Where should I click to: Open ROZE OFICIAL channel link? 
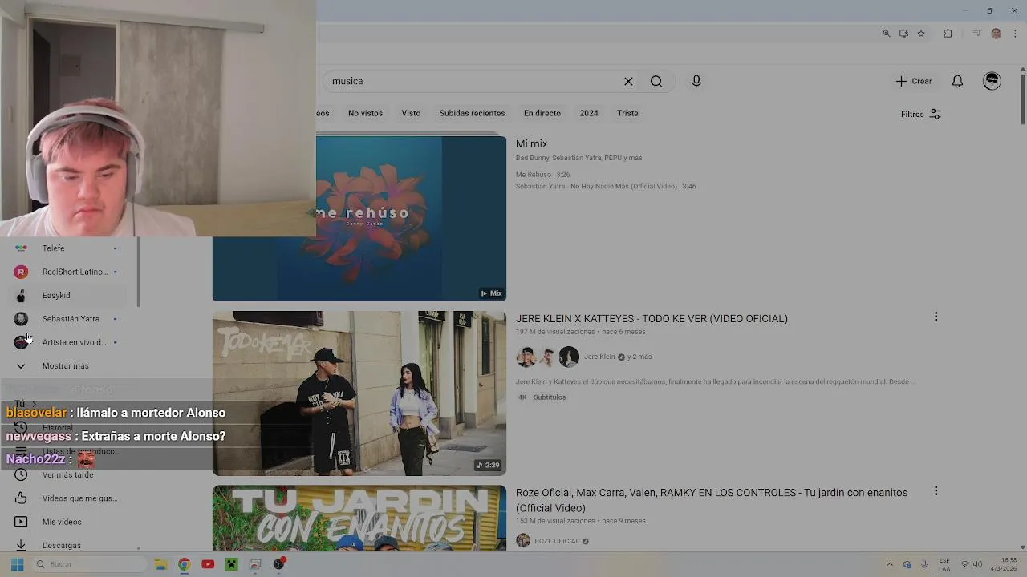[557, 541]
